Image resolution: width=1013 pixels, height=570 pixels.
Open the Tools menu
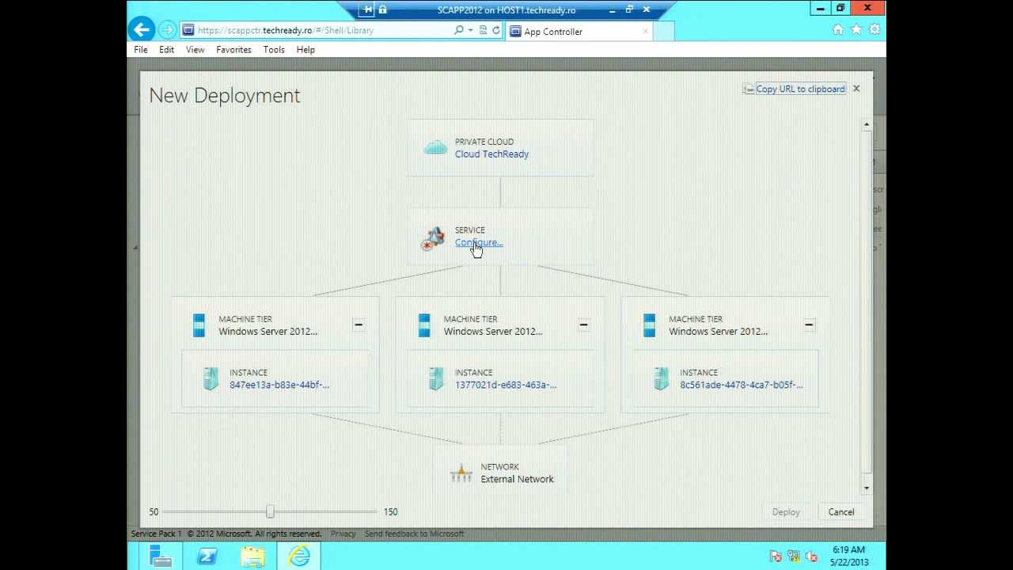274,49
